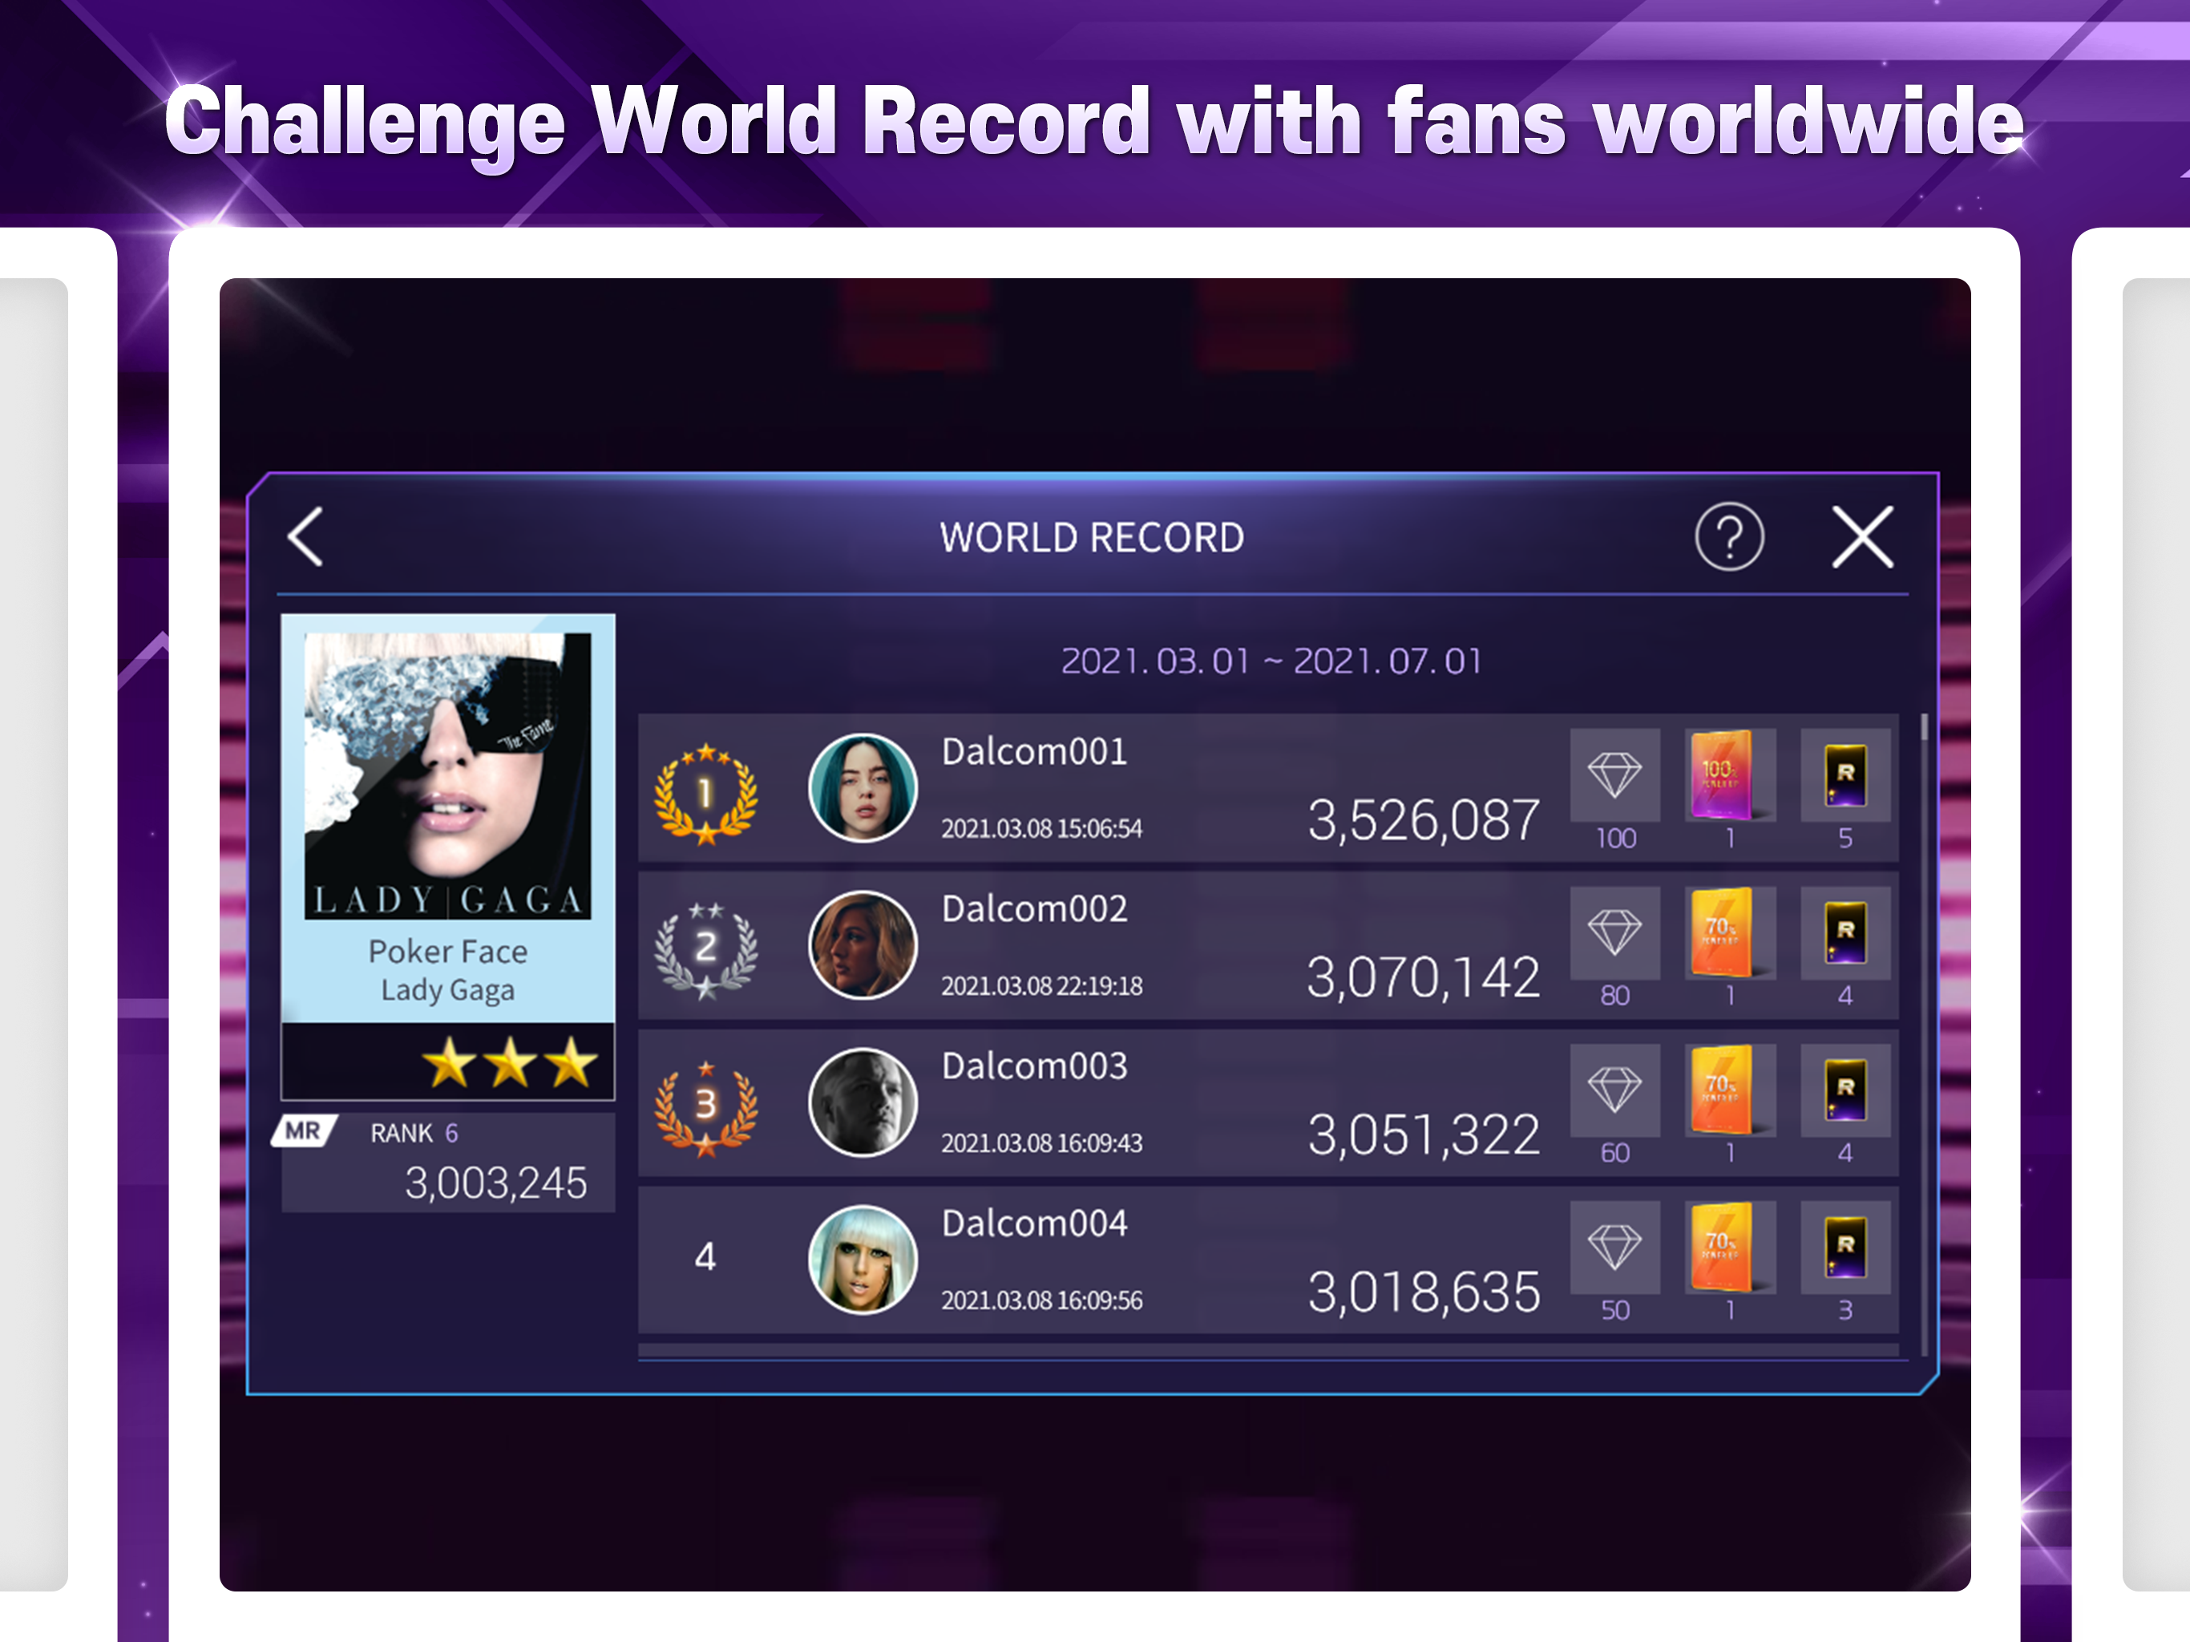Open Dalcom002's profile avatar
Viewport: 2190px width, 1642px height.
tap(863, 944)
